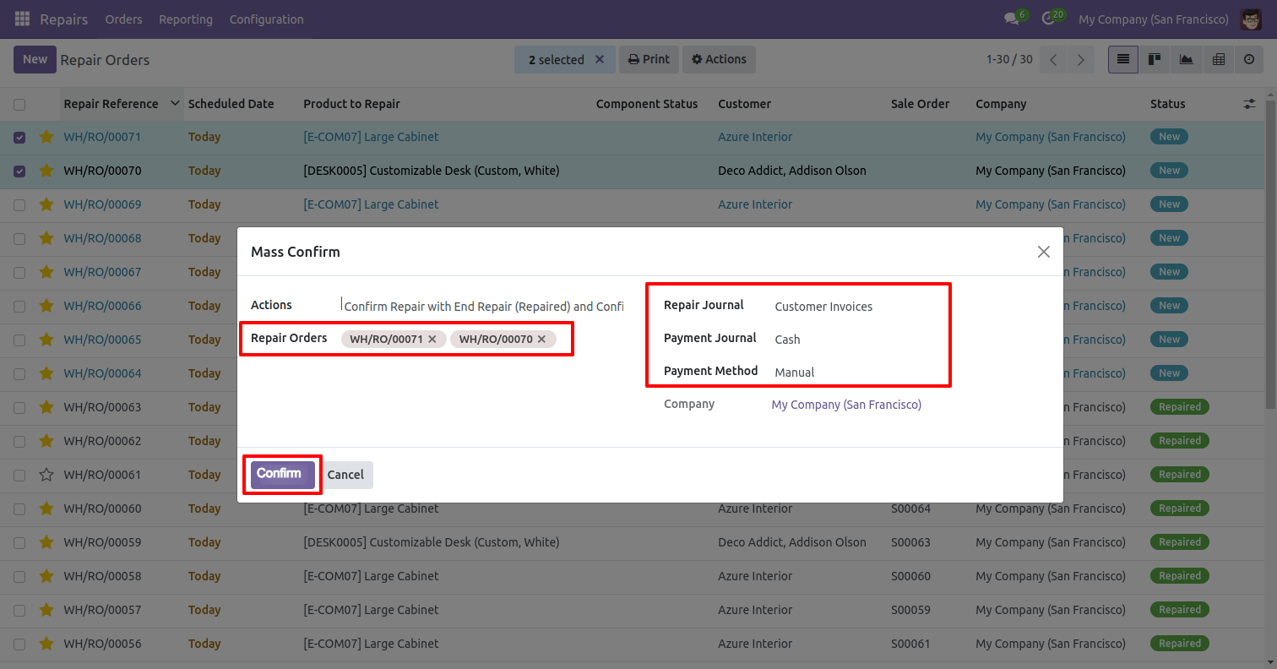The image size is (1277, 669).
Task: Open the Orders menu
Action: coord(123,19)
